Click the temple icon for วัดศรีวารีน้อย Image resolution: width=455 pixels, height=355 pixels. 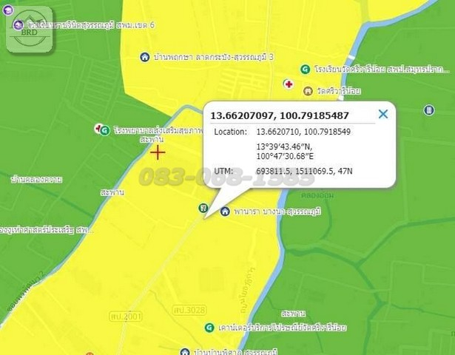point(308,91)
